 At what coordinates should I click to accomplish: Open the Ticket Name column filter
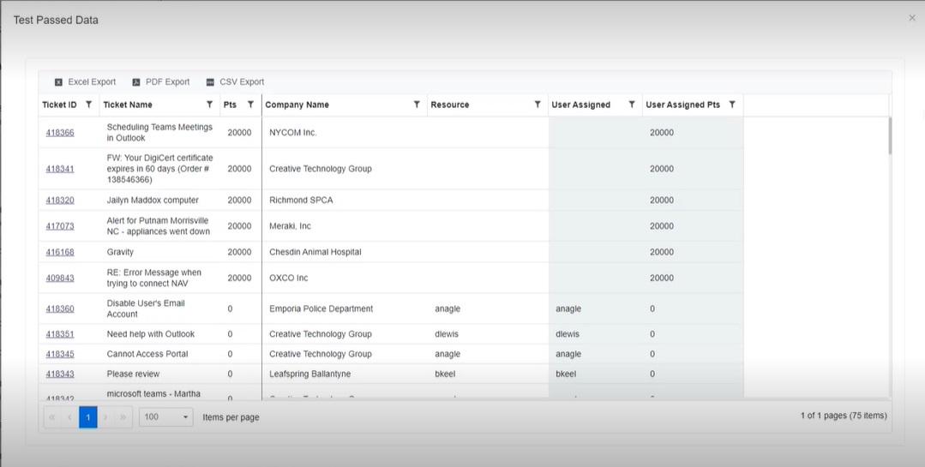(x=209, y=105)
